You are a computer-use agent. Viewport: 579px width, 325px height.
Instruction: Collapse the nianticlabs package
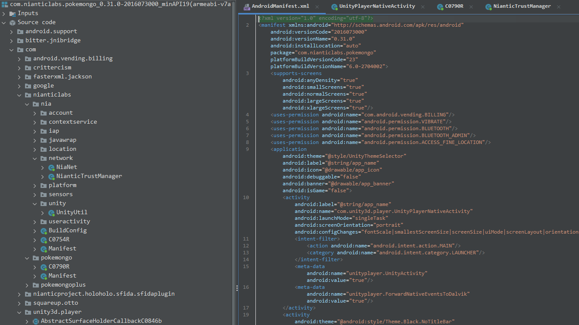19,95
